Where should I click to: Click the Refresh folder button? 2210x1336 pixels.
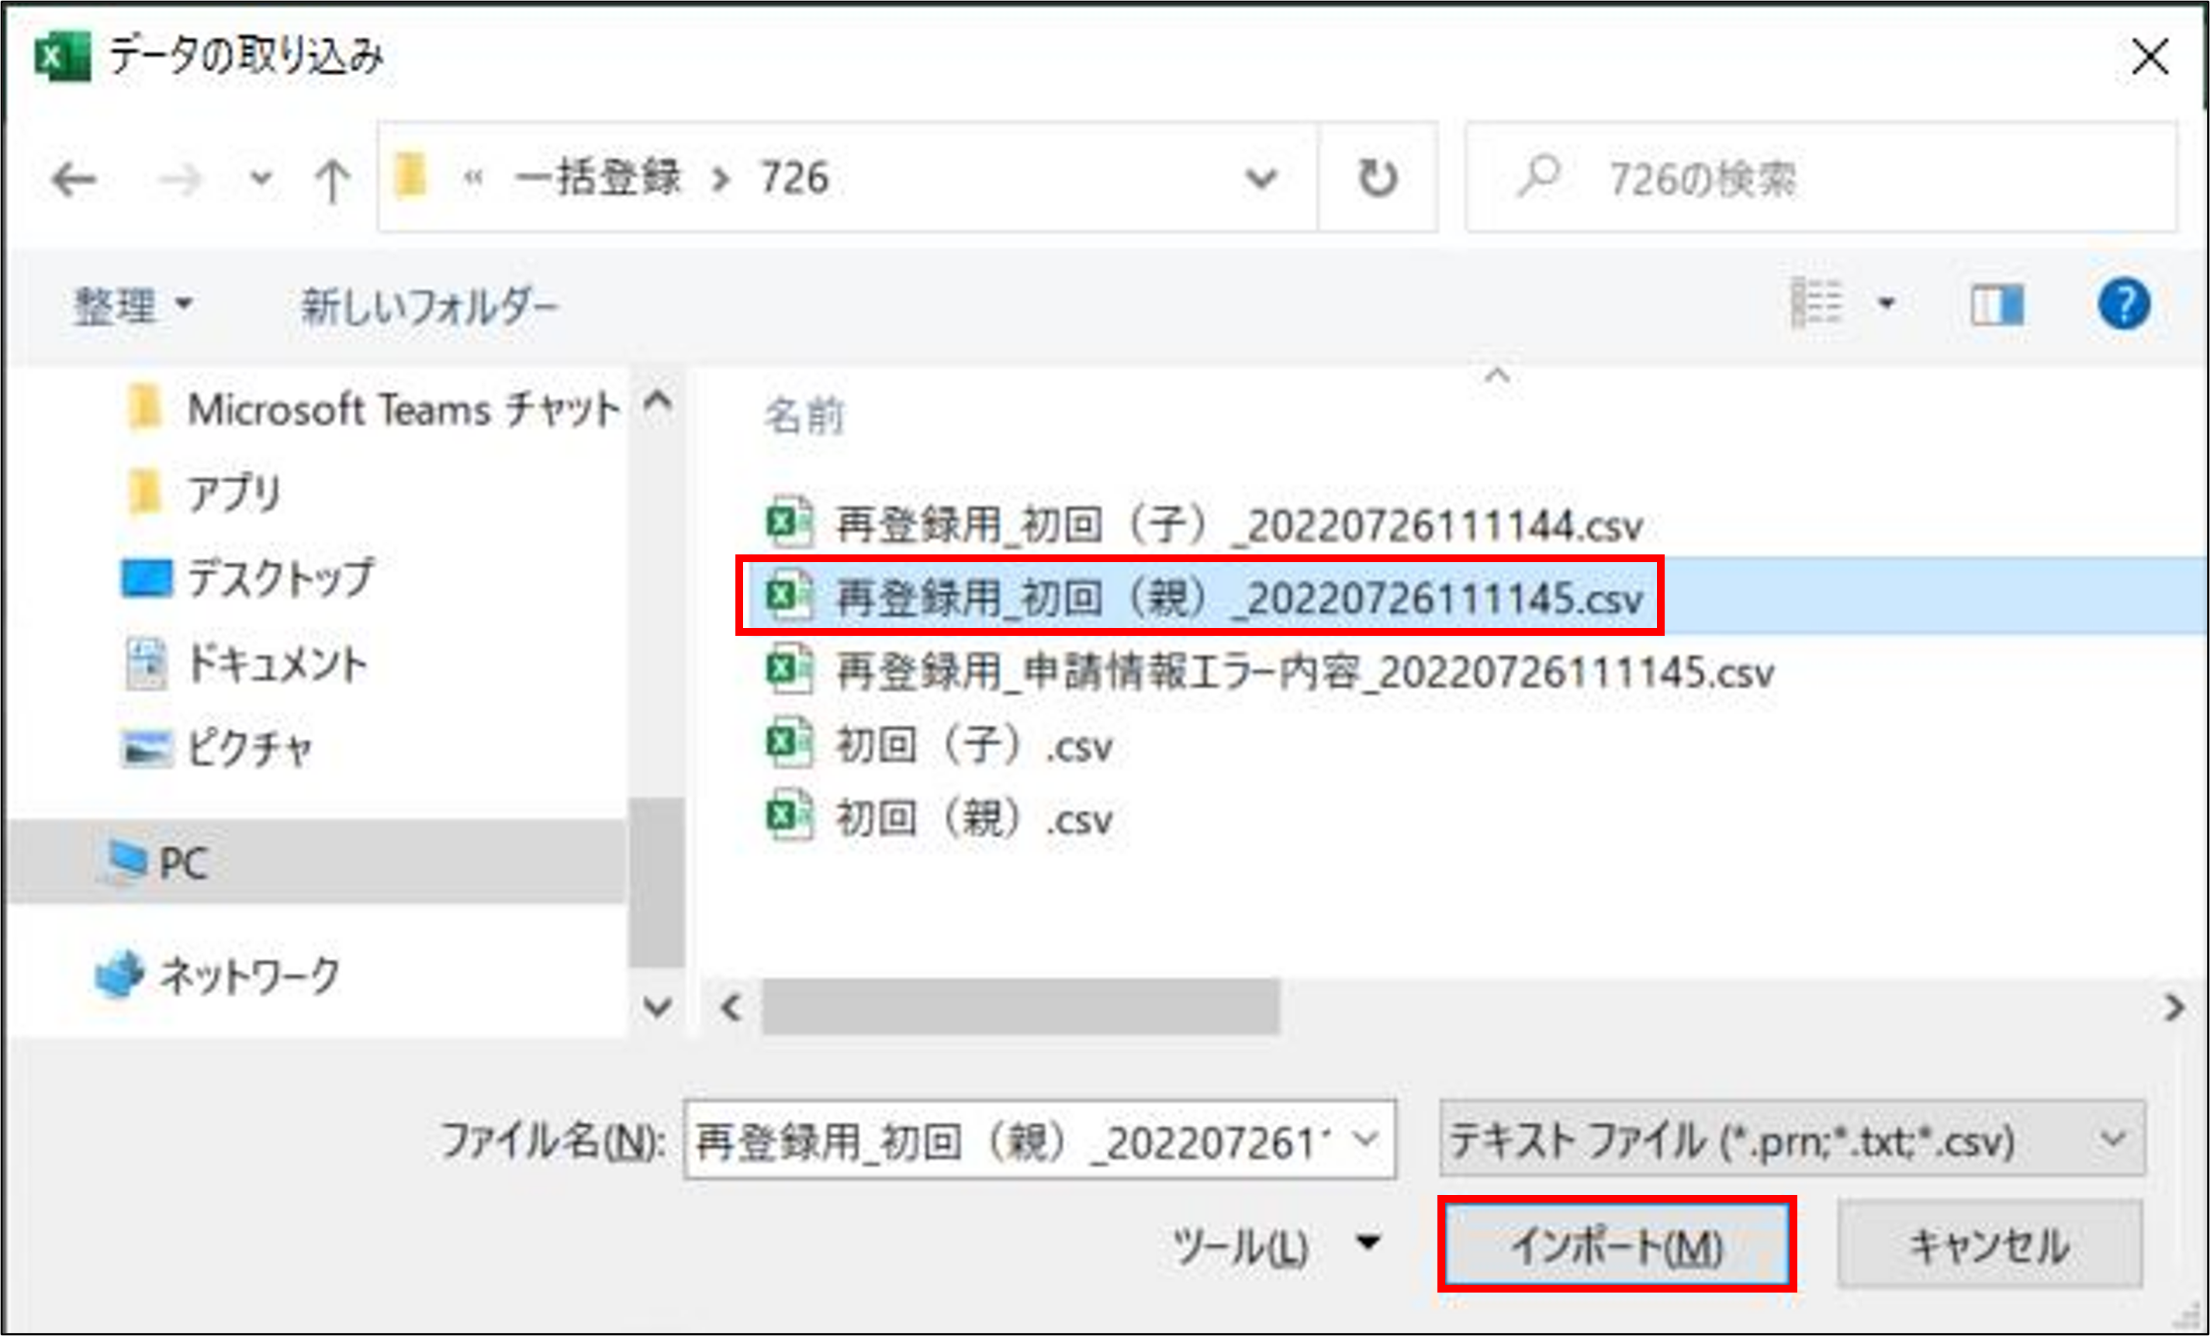click(1377, 178)
